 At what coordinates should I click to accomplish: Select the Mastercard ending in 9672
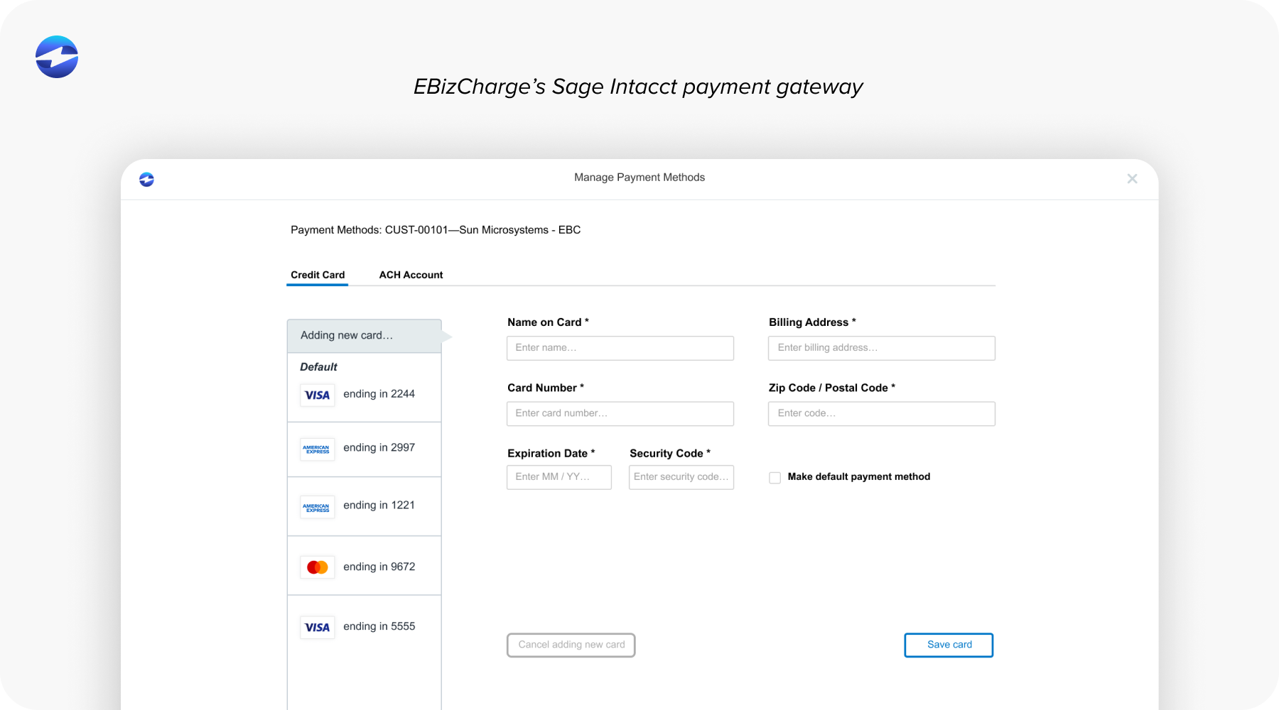tap(364, 566)
